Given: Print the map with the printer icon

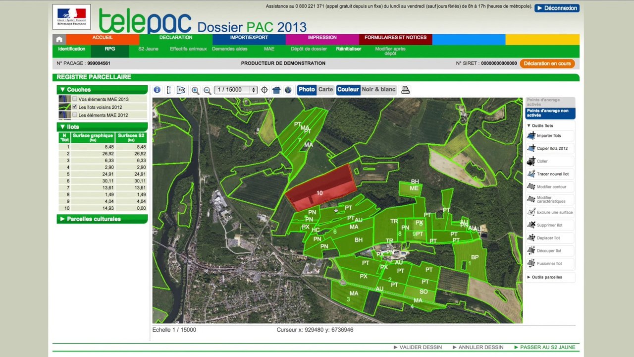Looking at the screenshot, I should [405, 90].
